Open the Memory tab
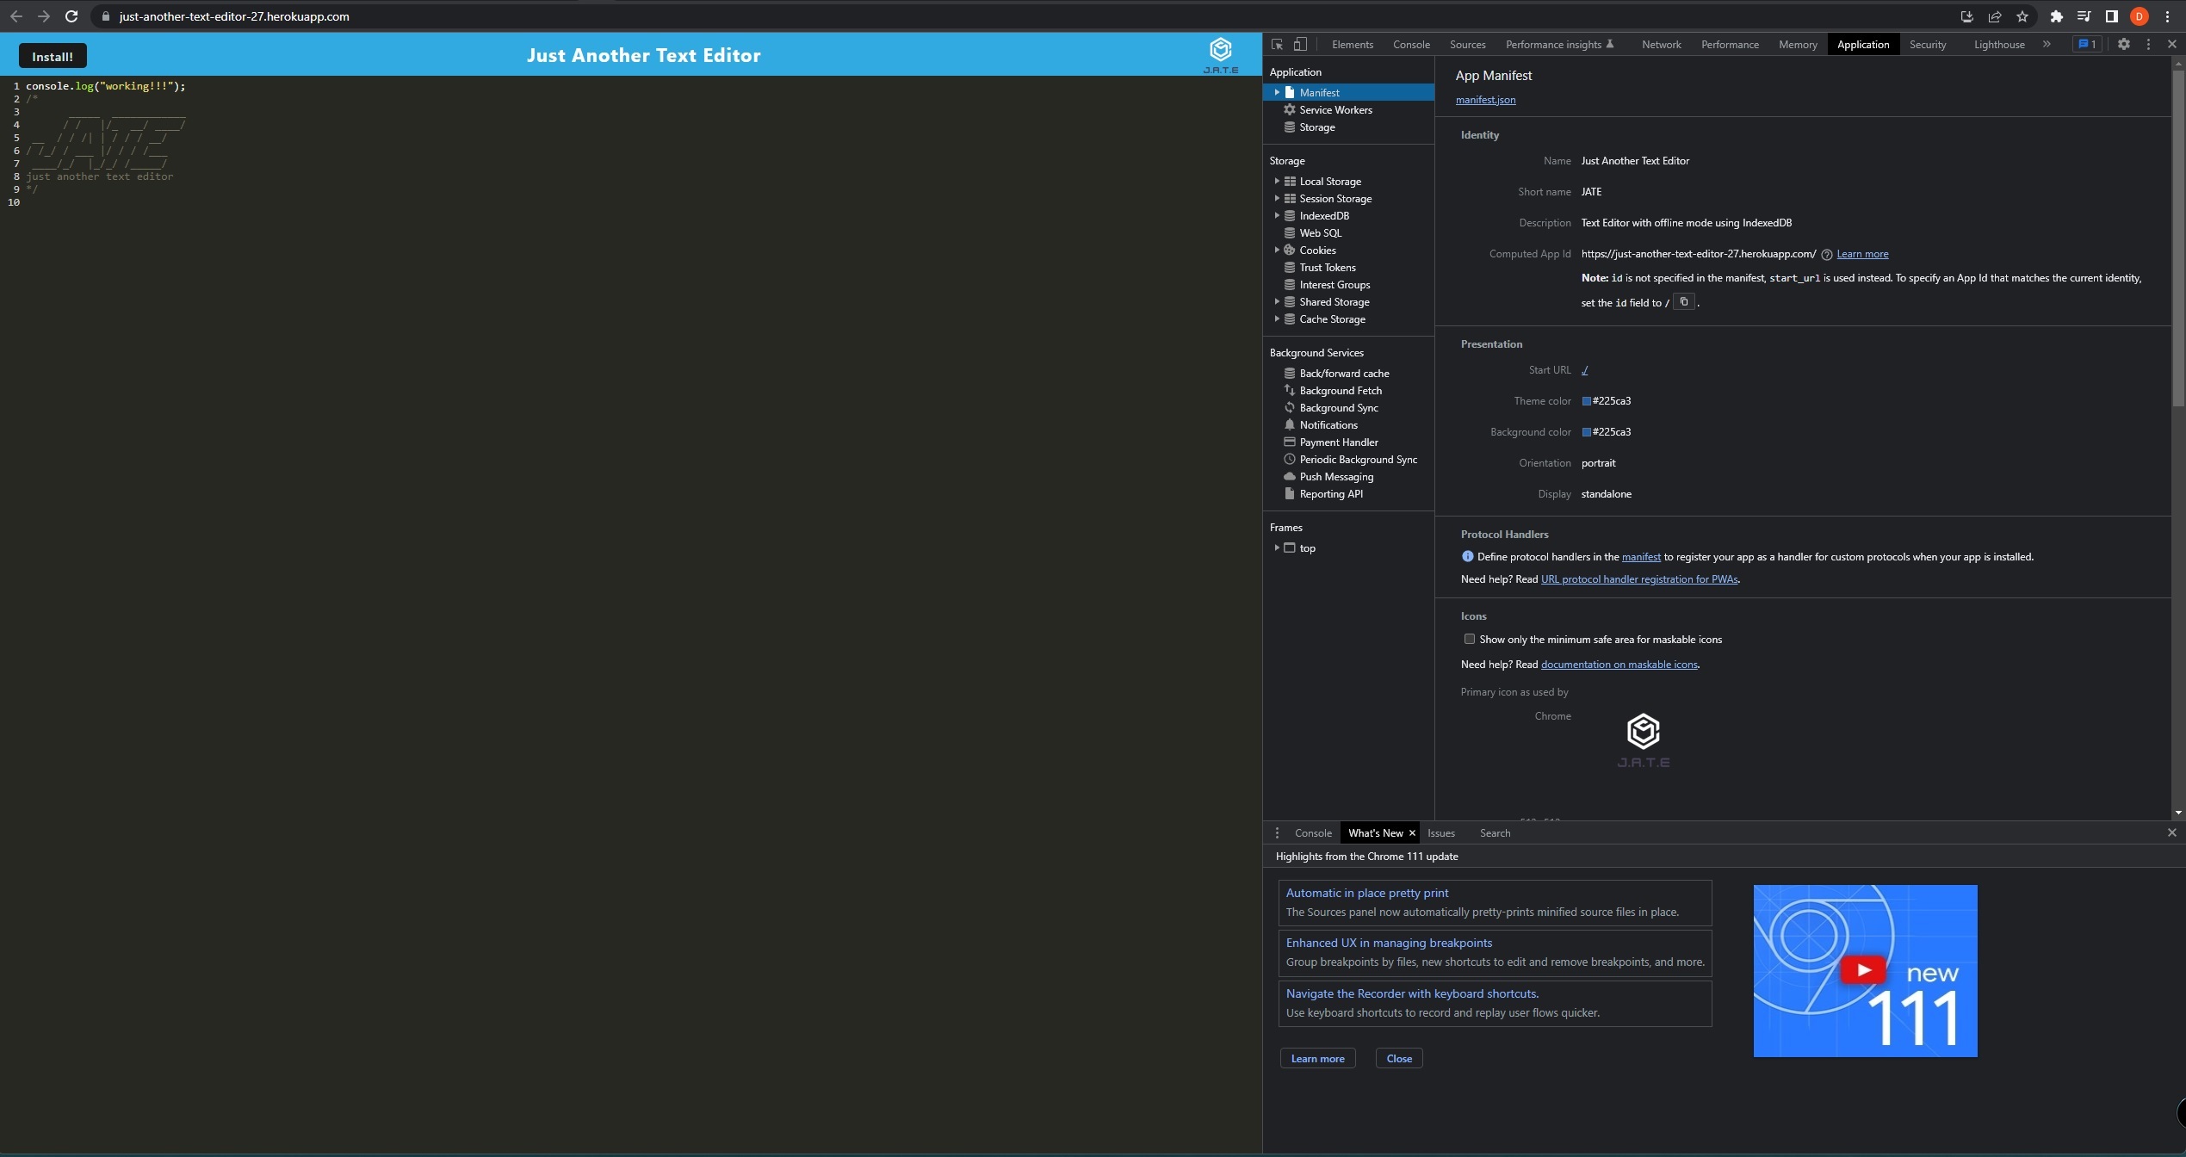Screen dimensions: 2186x1157 [x=1798, y=45]
